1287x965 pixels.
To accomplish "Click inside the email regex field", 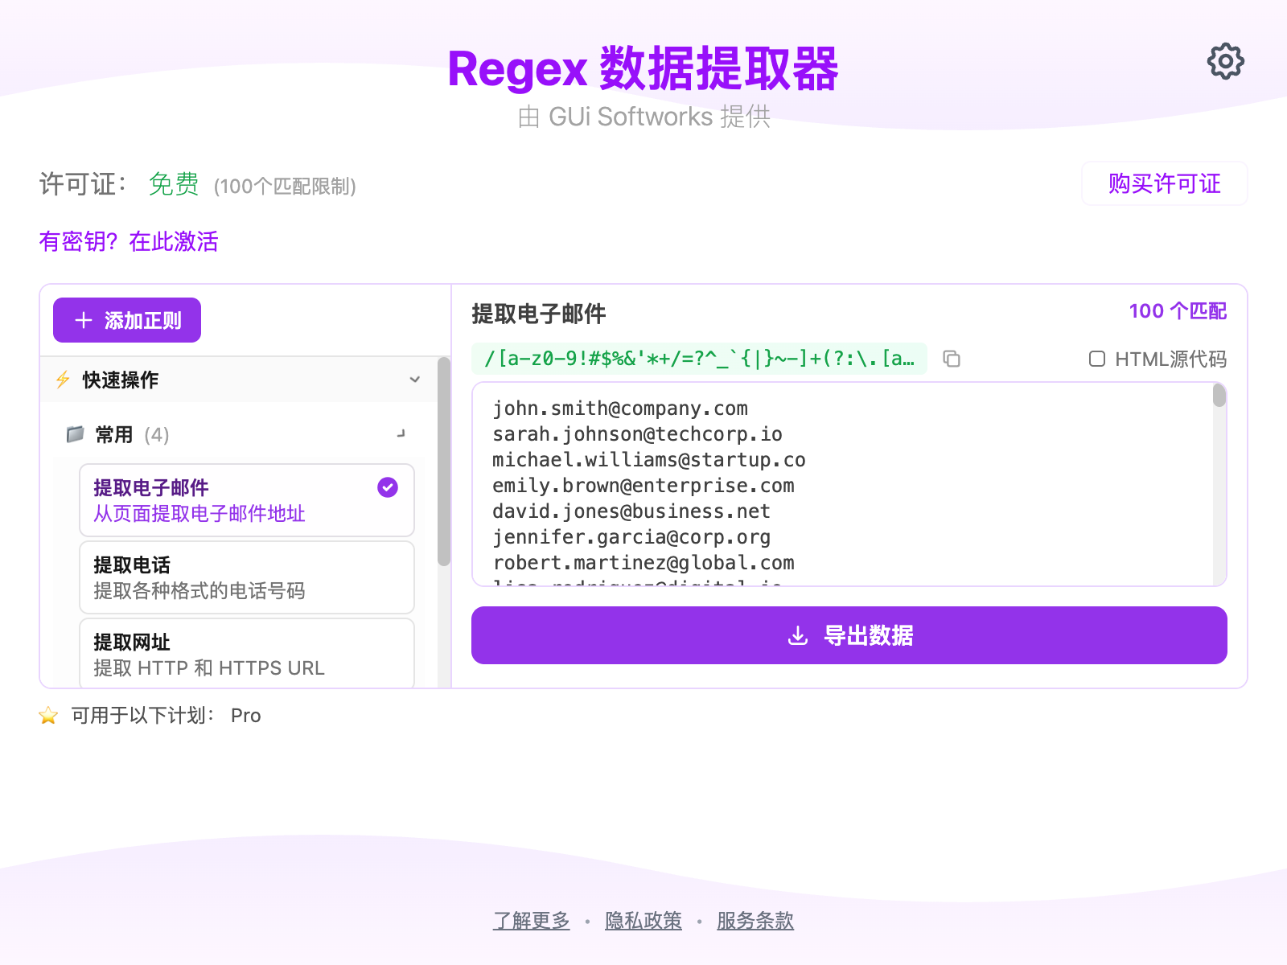I will [x=700, y=359].
